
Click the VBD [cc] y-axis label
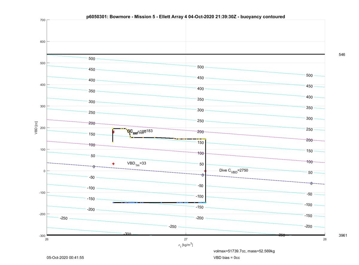(x=36, y=128)
